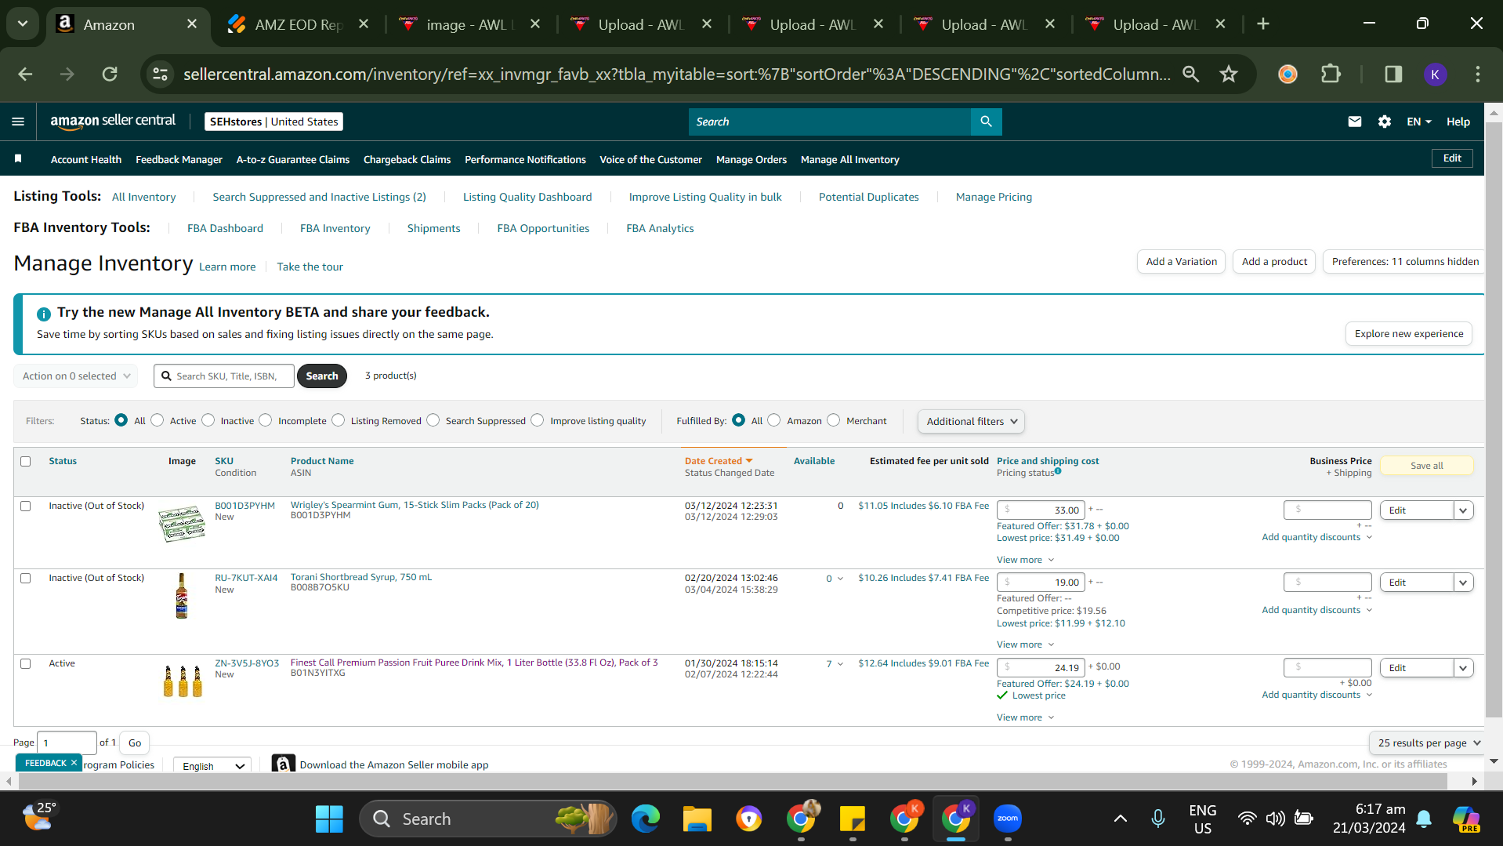Open Account Health in the favorites bar
This screenshot has width=1503, height=846.
point(86,160)
